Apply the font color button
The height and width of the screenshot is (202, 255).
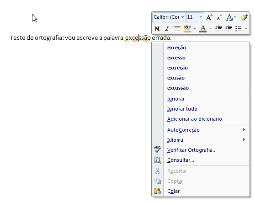coord(203,29)
